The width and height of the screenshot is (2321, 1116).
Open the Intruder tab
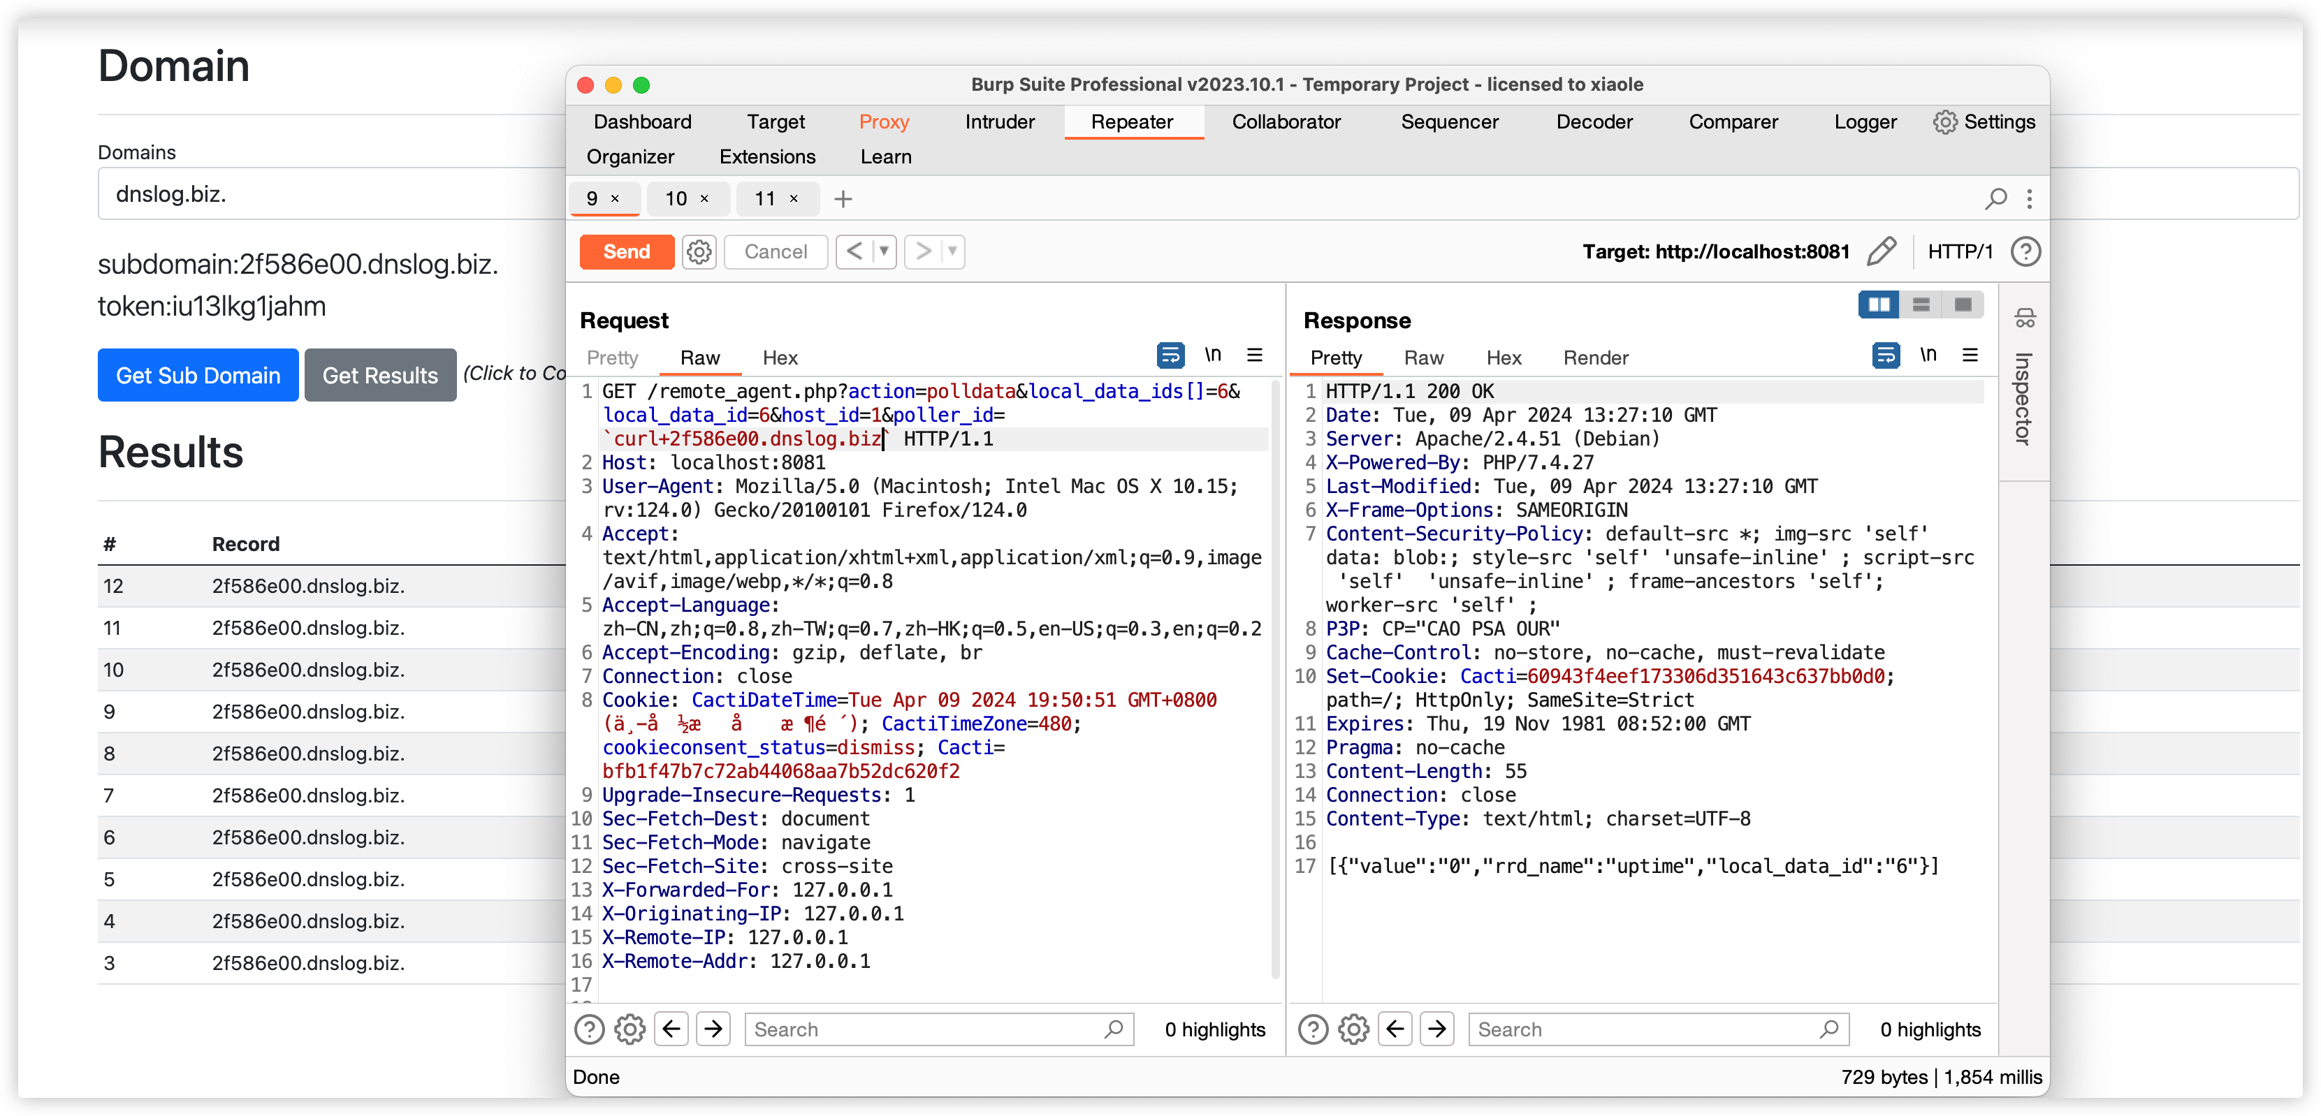(1000, 122)
